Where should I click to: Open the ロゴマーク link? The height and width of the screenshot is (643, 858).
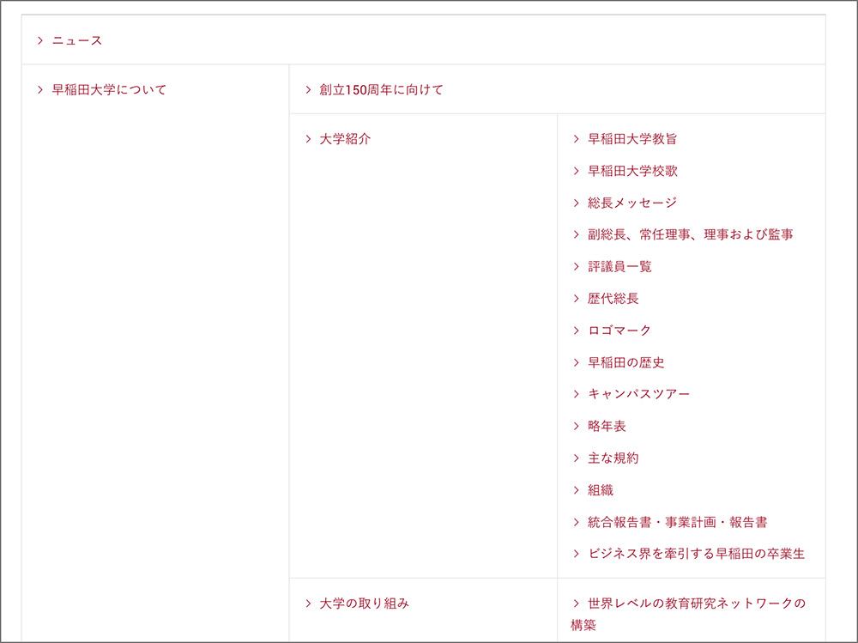619,331
